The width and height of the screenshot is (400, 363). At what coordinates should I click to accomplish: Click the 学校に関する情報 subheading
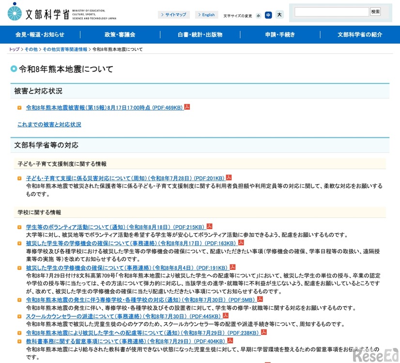click(39, 213)
